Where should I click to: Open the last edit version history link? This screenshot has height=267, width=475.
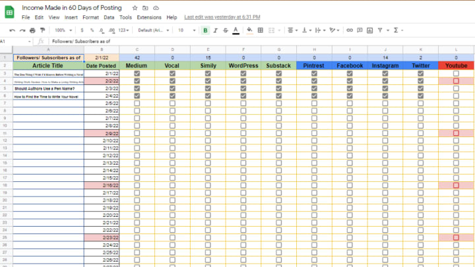click(x=222, y=17)
